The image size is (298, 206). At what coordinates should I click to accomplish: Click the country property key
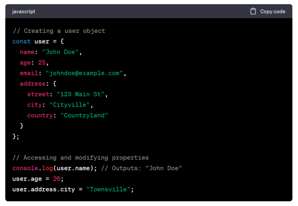[x=40, y=115]
